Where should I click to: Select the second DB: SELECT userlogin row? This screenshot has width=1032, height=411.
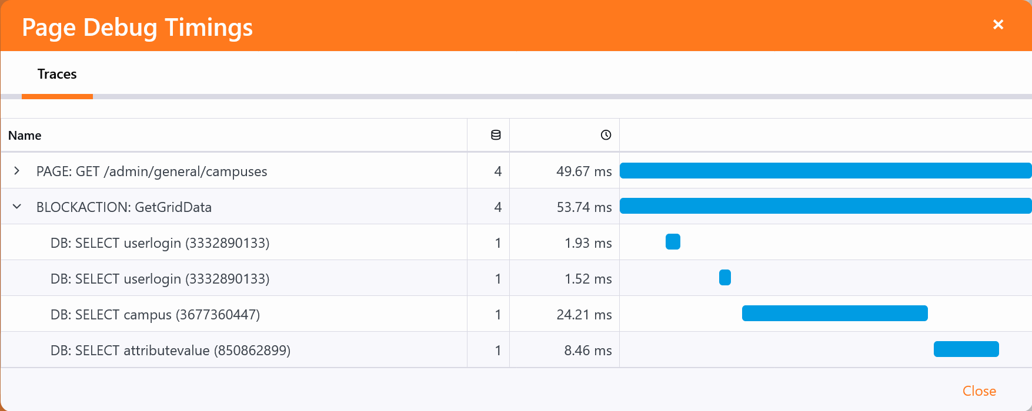tap(160, 279)
